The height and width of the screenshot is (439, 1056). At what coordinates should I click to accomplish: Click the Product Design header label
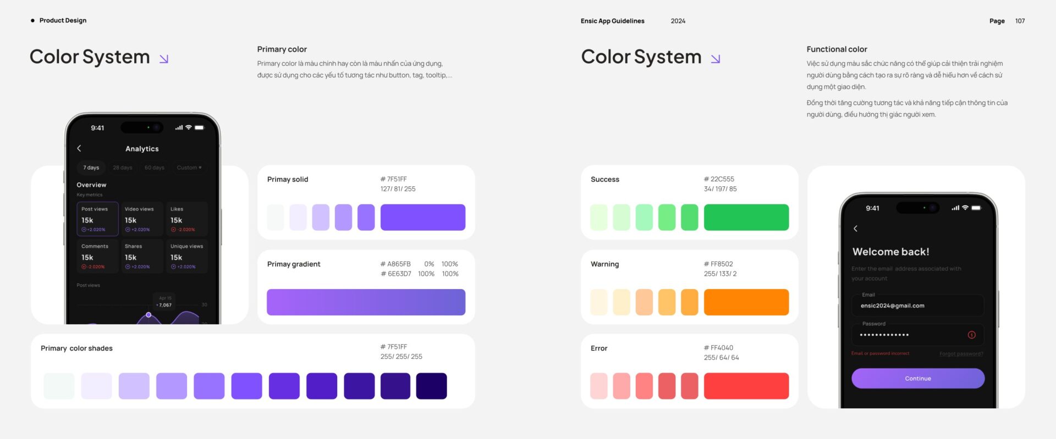click(63, 20)
